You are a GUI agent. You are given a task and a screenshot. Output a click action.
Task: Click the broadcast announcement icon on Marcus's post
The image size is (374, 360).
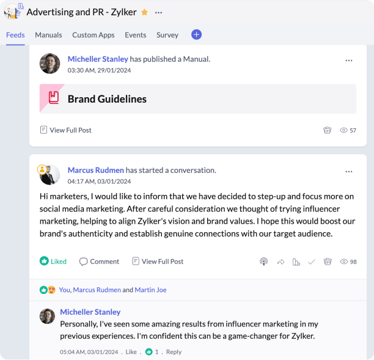263,262
